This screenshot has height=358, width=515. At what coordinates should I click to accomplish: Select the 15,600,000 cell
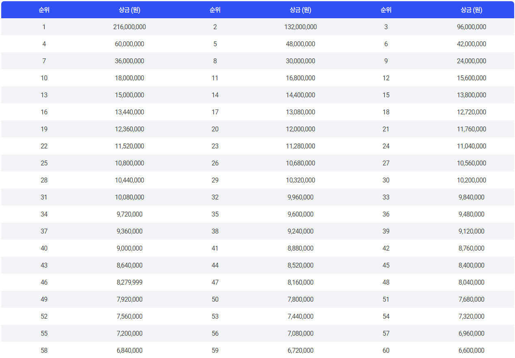tap(471, 78)
